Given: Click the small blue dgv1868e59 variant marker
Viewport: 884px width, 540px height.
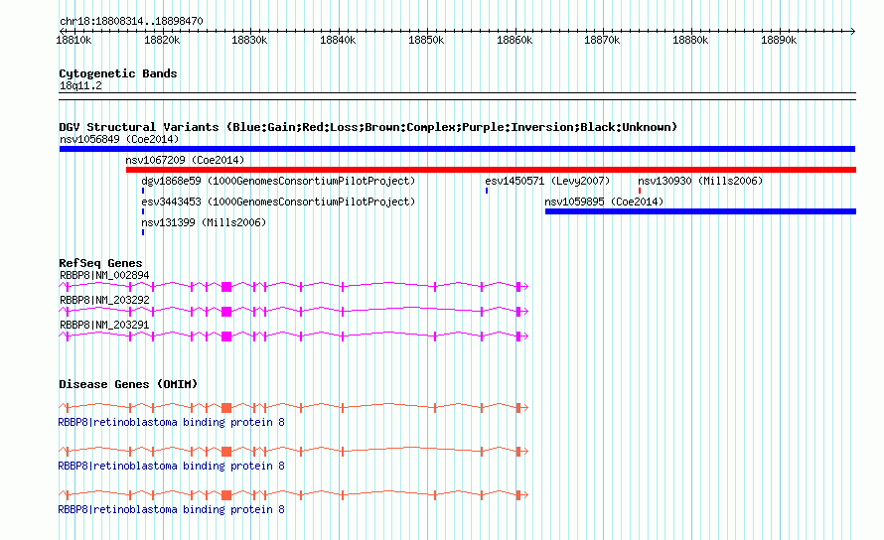Looking at the screenshot, I should [143, 192].
